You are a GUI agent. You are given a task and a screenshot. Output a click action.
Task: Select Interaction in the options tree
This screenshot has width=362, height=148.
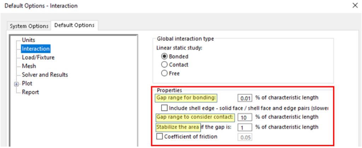click(x=35, y=49)
